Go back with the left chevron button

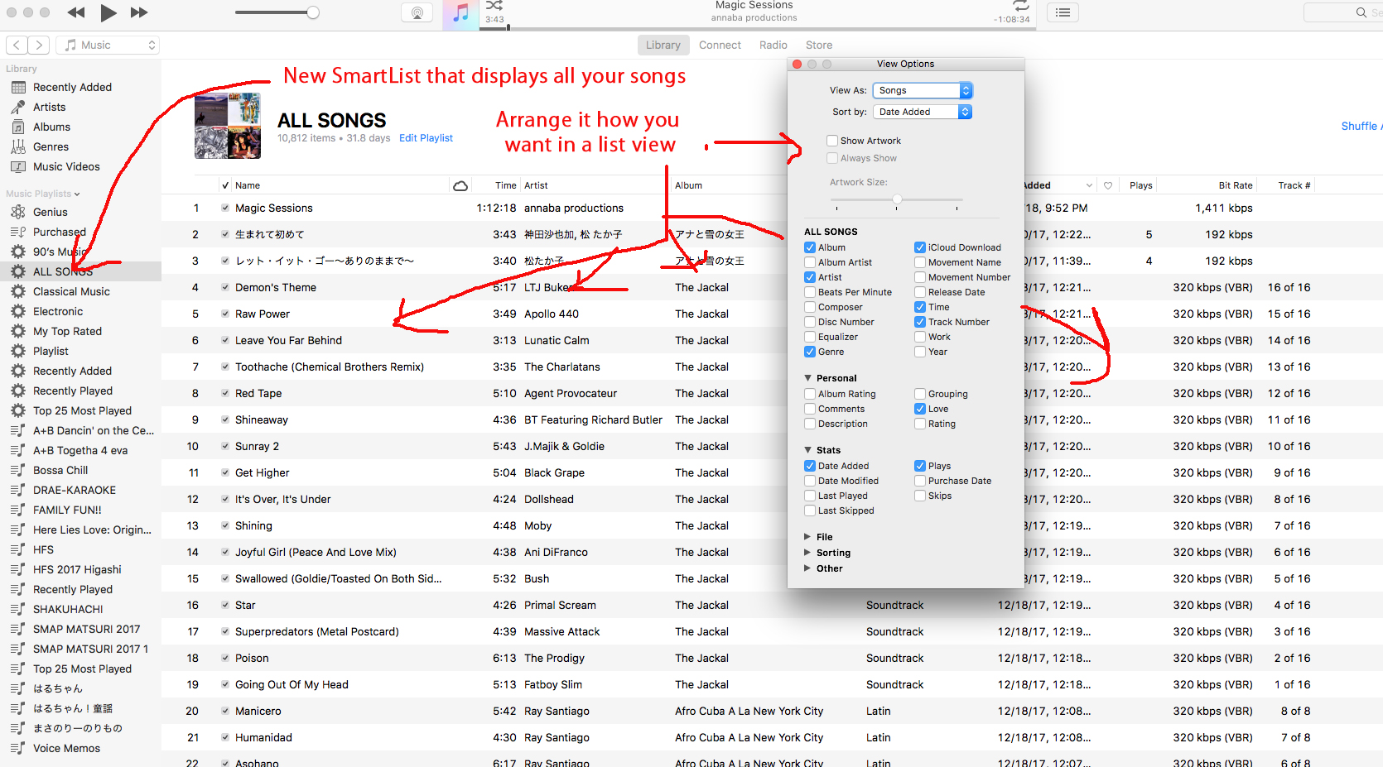click(x=17, y=45)
